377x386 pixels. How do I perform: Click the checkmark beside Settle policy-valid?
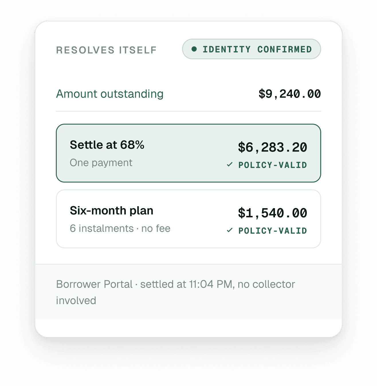pyautogui.click(x=229, y=164)
